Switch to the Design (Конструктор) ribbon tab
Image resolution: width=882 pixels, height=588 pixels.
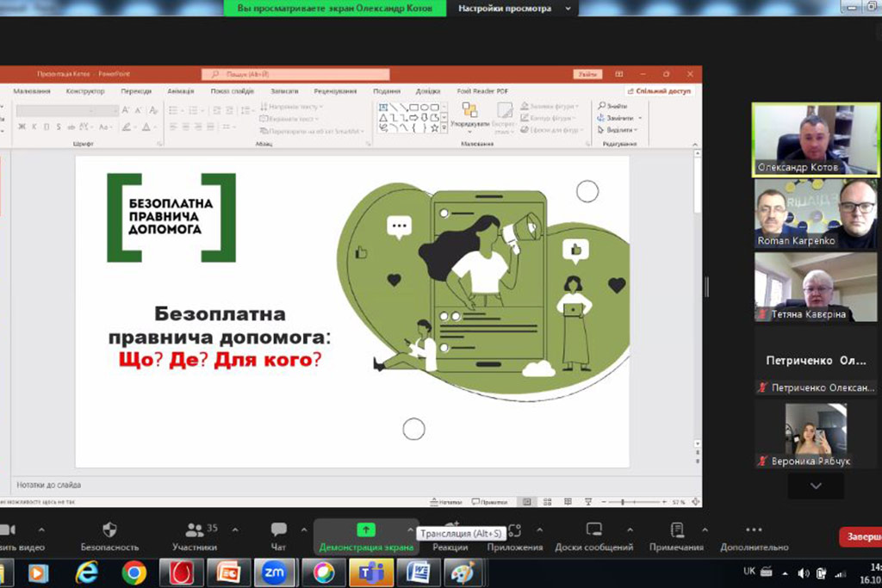[x=85, y=91]
